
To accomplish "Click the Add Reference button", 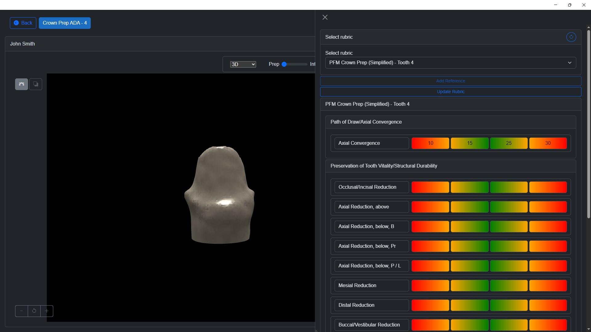I will (x=450, y=81).
